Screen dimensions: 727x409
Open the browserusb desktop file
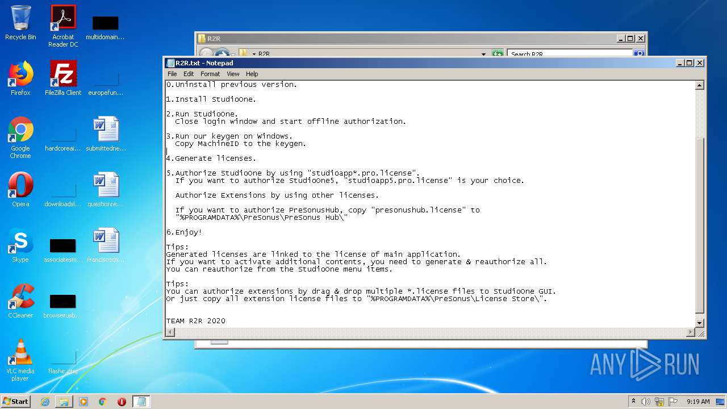(63, 306)
